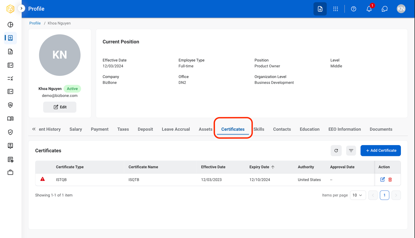415x238 pixels.
Task: Delete the ISTQB certificate with trash icon
Action: (390, 179)
